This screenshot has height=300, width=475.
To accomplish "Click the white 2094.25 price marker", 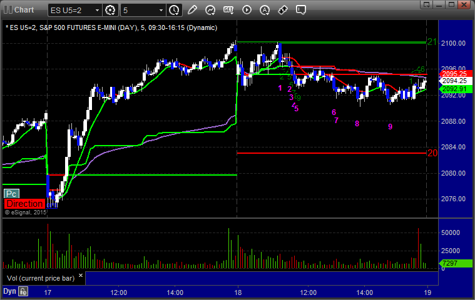I will (x=455, y=81).
